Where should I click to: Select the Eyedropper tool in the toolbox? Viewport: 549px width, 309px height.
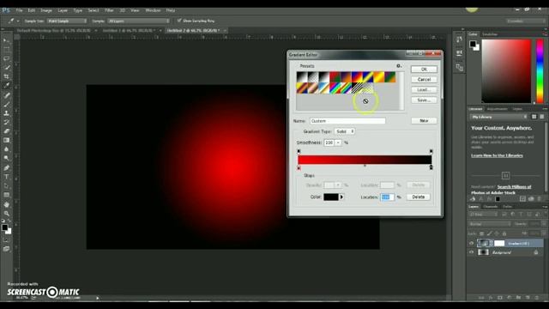pyautogui.click(x=6, y=86)
